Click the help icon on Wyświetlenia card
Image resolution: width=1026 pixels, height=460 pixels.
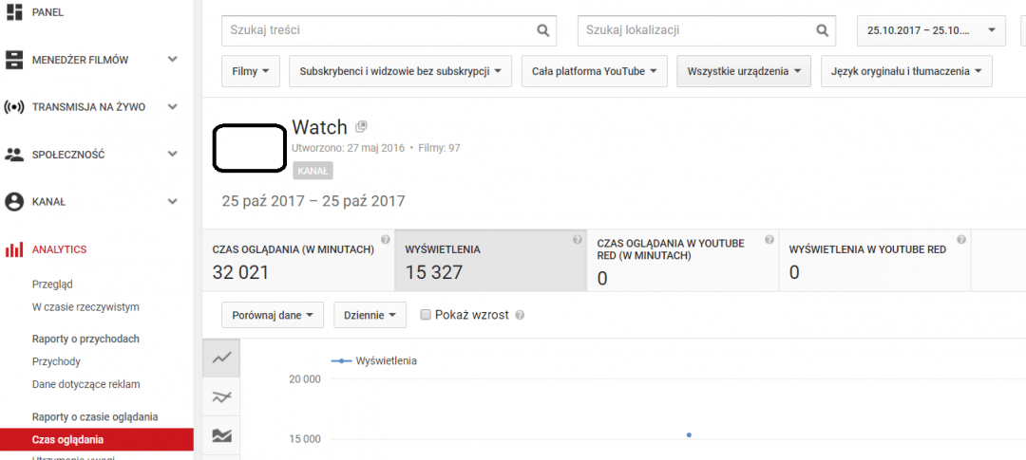point(577,240)
